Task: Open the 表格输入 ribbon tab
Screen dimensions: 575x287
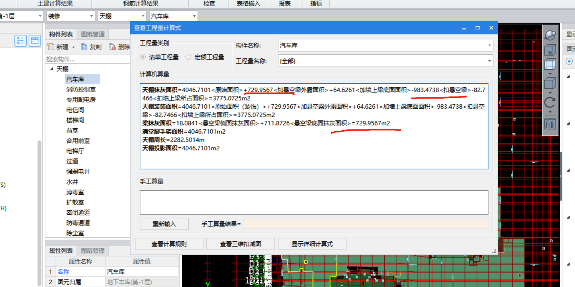Action: point(248,4)
